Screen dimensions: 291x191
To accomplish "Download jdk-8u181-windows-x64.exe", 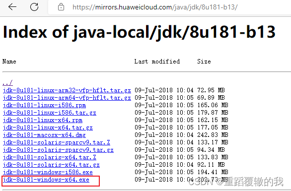I will (46, 180).
